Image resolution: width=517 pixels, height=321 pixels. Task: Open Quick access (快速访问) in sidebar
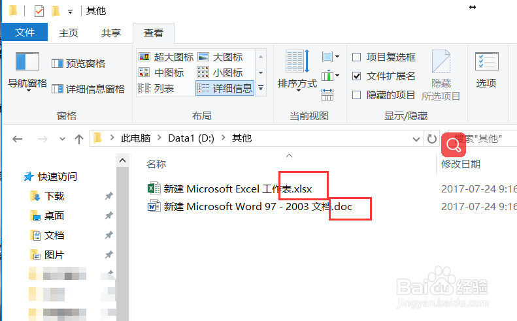(x=51, y=177)
